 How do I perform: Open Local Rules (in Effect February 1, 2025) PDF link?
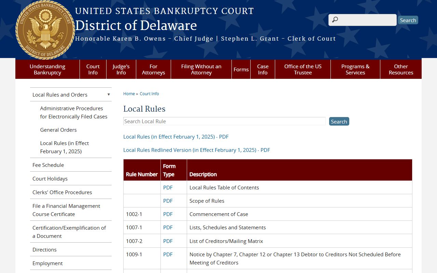[x=176, y=136]
